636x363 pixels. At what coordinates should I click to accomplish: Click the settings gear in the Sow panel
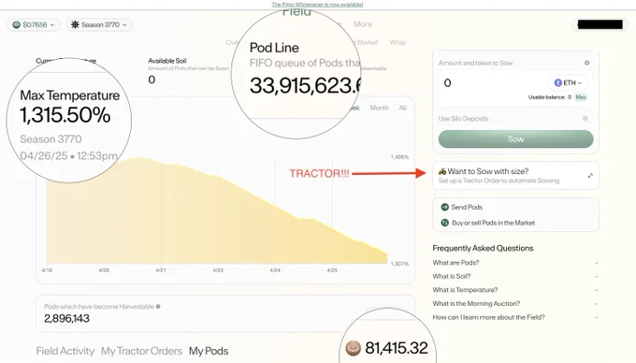(586, 63)
